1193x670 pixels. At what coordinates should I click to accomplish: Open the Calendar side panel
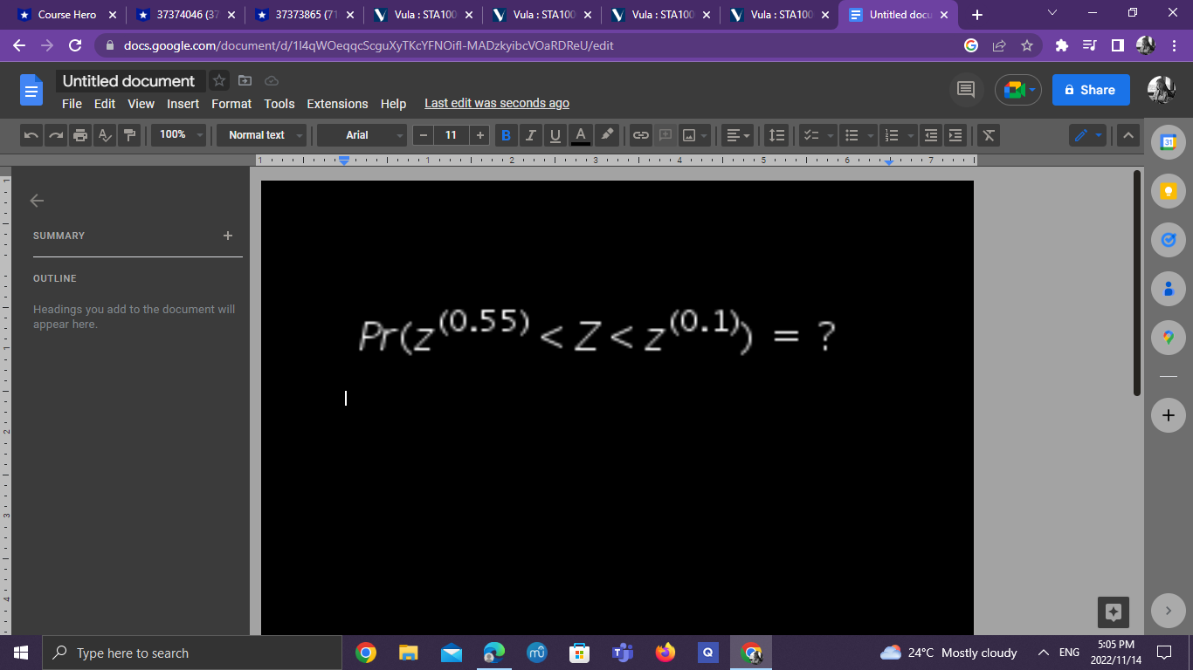click(x=1168, y=142)
